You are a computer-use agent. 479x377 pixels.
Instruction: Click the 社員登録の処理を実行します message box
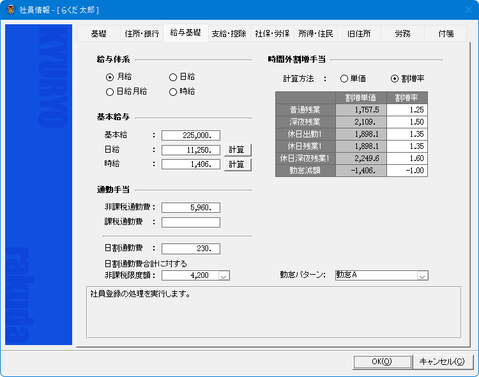[274, 312]
